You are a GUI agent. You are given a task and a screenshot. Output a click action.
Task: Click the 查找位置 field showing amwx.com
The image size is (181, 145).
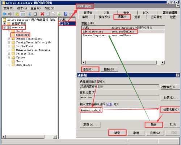click(x=119, y=98)
